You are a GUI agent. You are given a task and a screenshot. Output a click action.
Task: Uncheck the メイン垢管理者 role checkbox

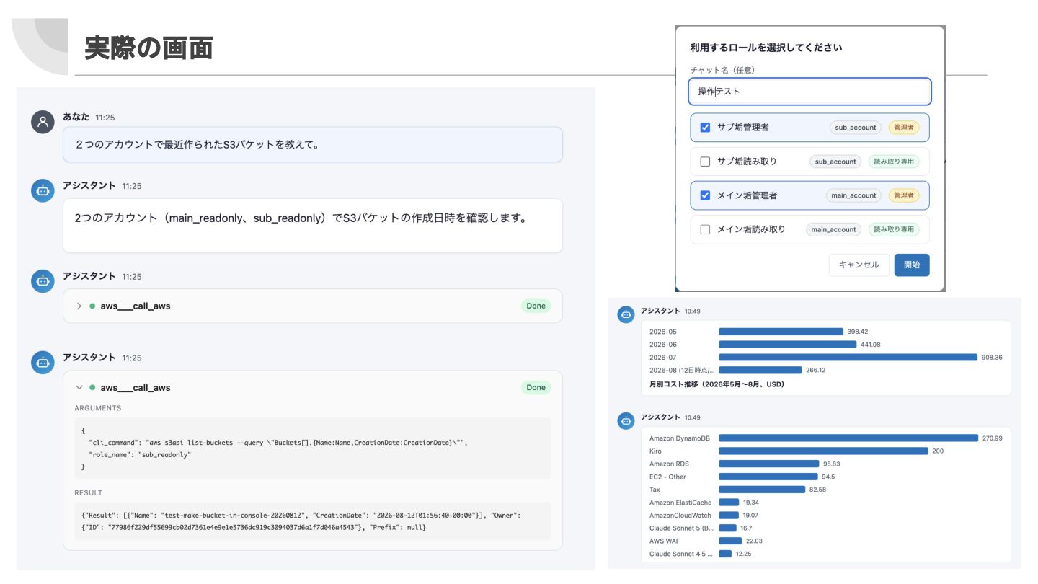click(x=706, y=195)
